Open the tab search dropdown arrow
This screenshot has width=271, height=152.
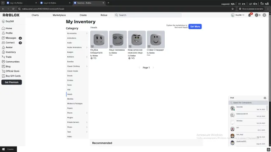pyautogui.click(x=3, y=3)
